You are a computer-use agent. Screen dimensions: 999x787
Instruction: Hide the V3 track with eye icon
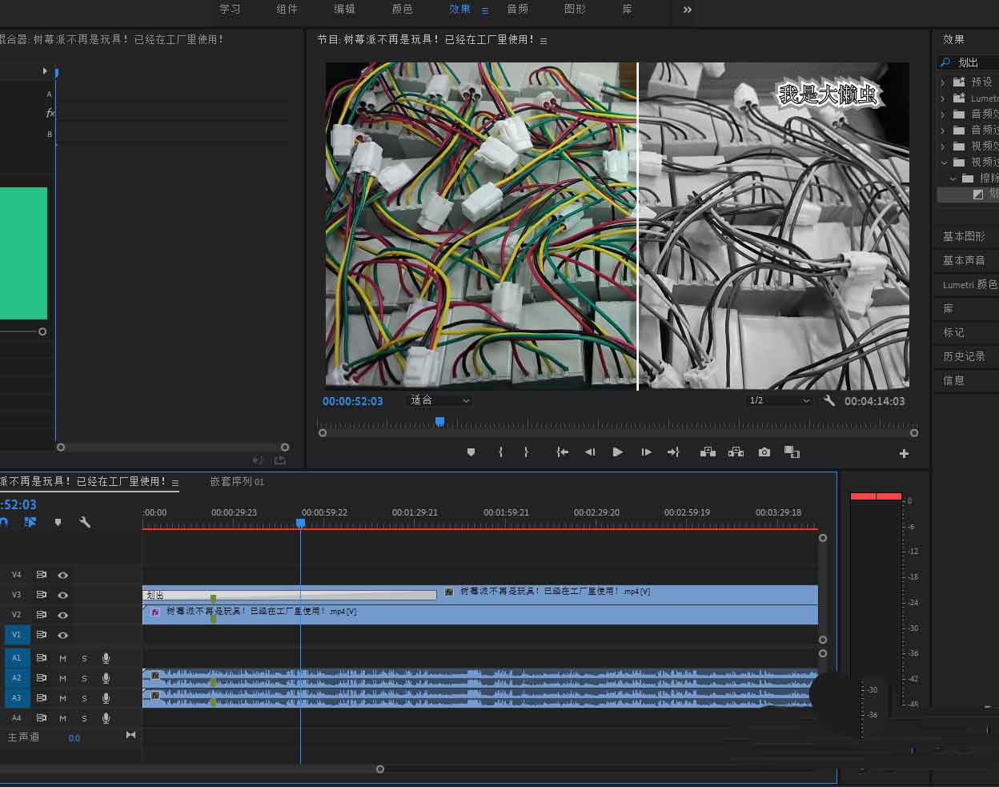[62, 595]
